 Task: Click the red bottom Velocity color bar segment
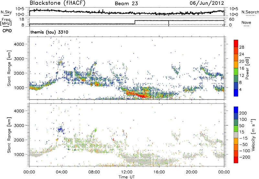coord(236,160)
